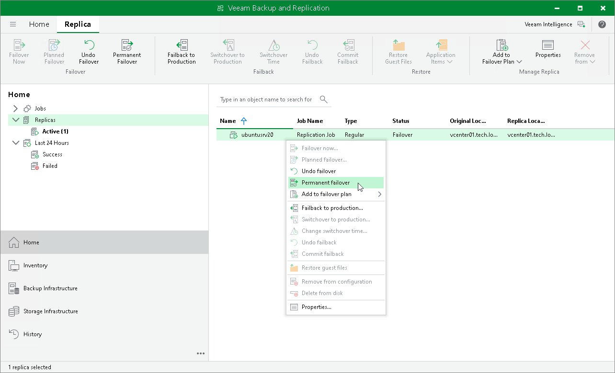Collapse the Last 24 Hours node
This screenshot has height=373, width=615.
[x=16, y=143]
